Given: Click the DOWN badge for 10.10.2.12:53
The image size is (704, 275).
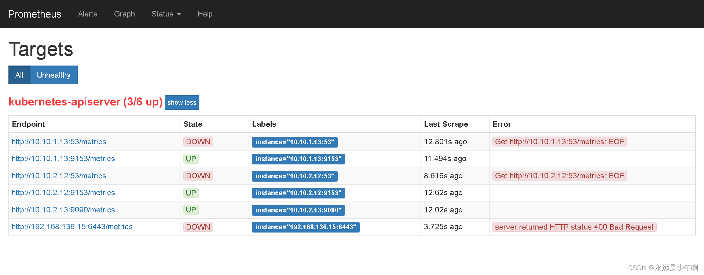Looking at the screenshot, I should click(x=198, y=176).
